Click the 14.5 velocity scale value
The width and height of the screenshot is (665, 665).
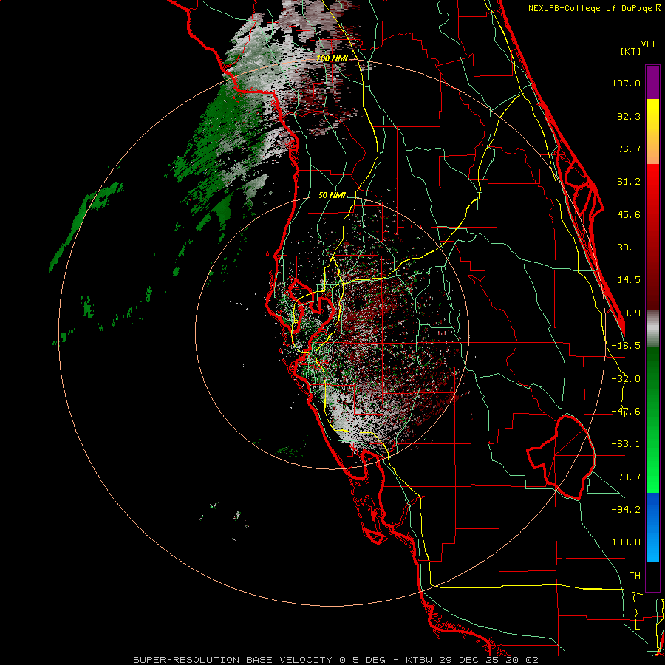tap(629, 280)
